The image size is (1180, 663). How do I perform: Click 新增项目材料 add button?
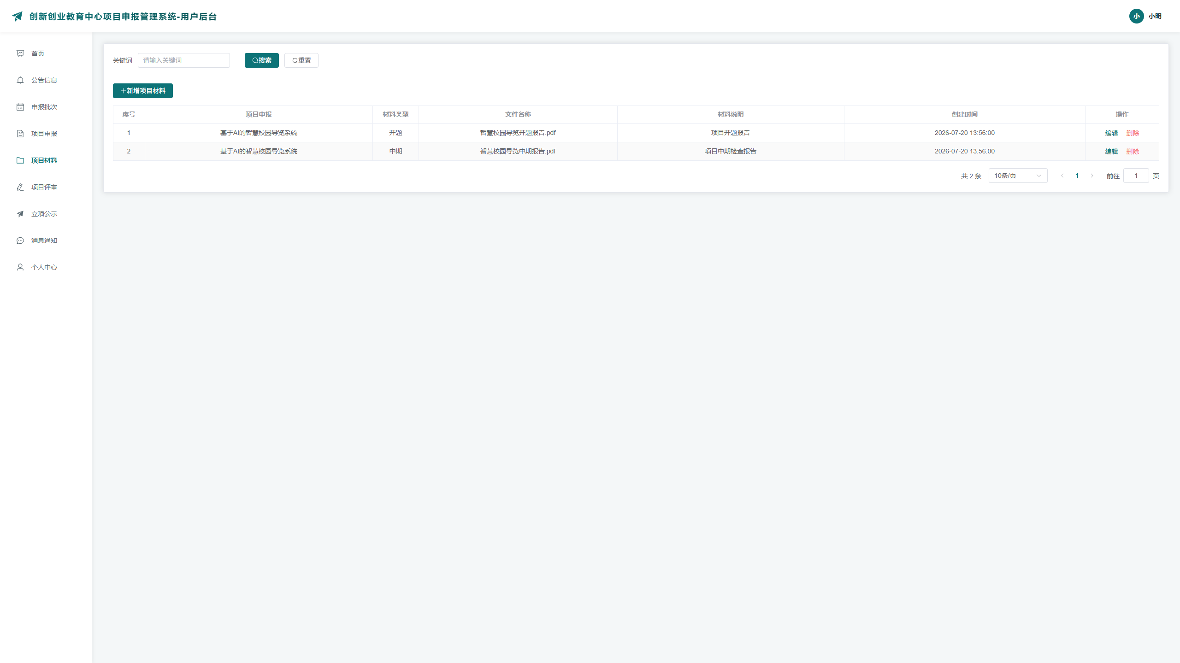pos(142,91)
